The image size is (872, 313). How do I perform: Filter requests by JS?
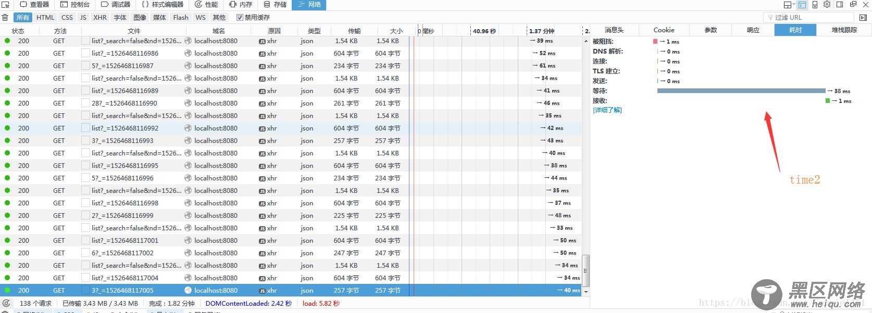point(83,17)
